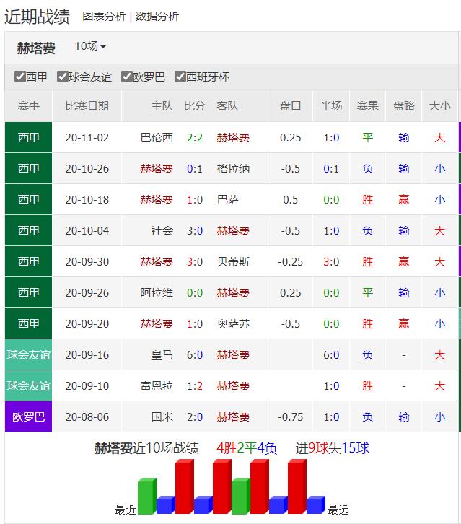Open 国米 team link

[162, 416]
